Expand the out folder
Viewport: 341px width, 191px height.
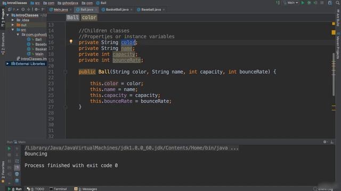(13, 25)
